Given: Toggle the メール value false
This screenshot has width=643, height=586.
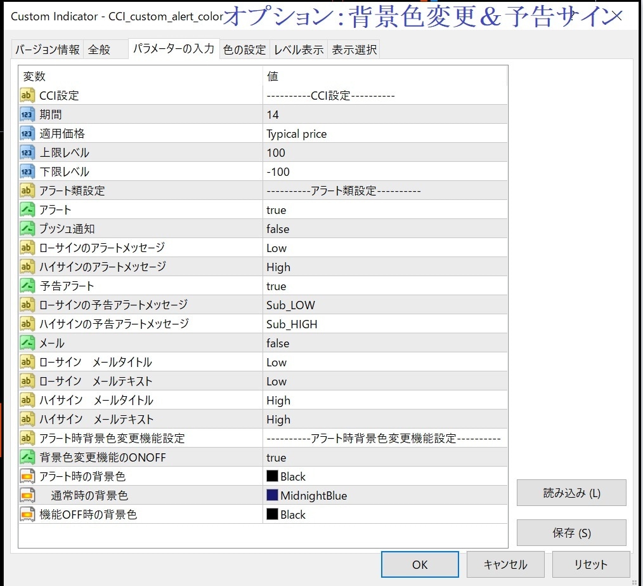Looking at the screenshot, I should (x=385, y=343).
